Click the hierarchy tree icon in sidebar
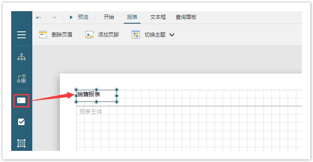This screenshot has width=313, height=162. [22, 57]
